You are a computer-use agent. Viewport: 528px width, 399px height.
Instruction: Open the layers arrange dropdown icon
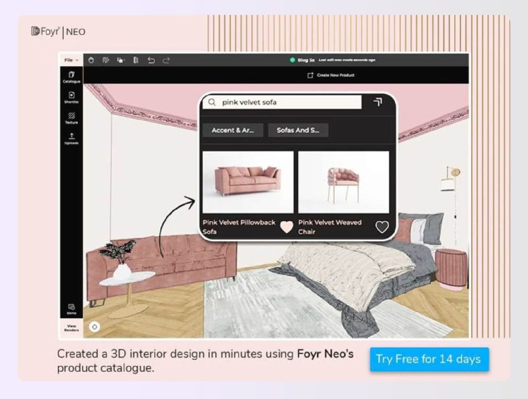pos(121,60)
